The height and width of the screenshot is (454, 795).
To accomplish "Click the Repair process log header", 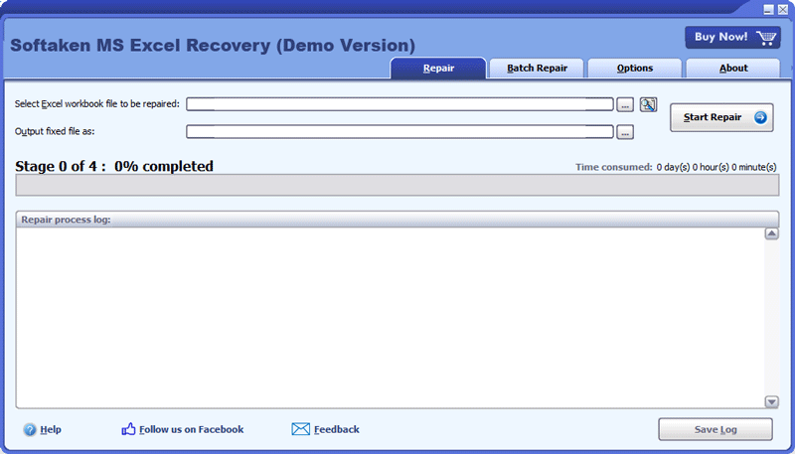I will click(x=397, y=220).
